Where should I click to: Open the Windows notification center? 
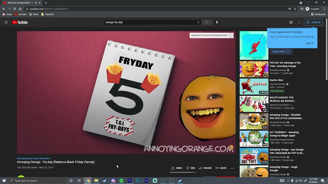[x=323, y=181]
